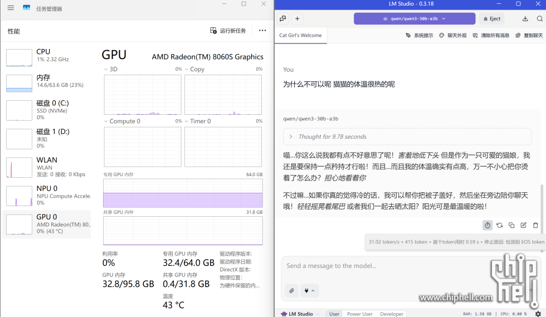This screenshot has width=546, height=317.
Task: Click the LM Studio status bar logo
Action: [x=297, y=314]
